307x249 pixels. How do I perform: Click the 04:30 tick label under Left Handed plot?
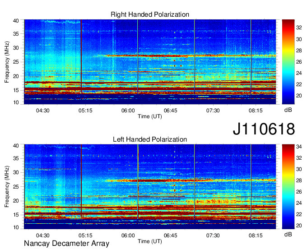click(43, 235)
